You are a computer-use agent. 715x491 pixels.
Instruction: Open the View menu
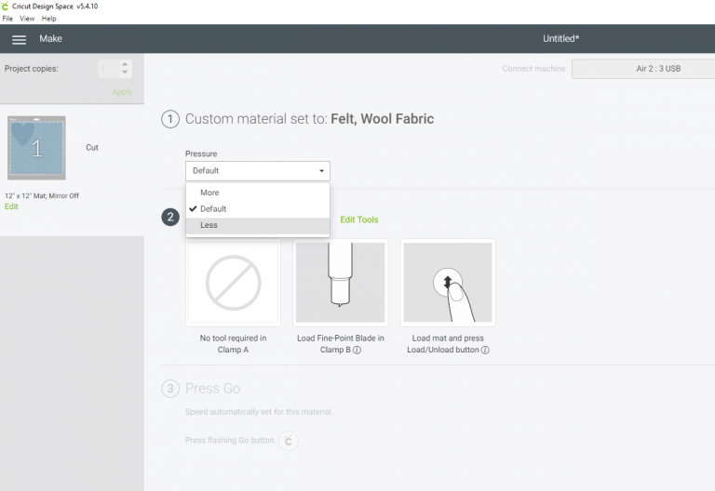pyautogui.click(x=28, y=19)
